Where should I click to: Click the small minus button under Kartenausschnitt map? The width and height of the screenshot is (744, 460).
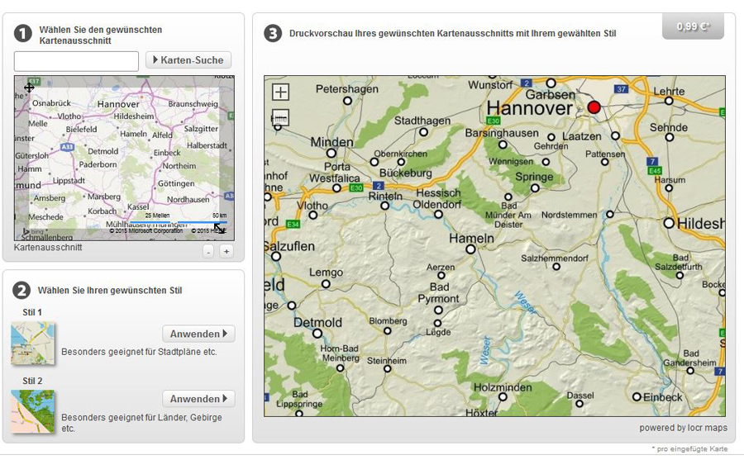click(208, 251)
